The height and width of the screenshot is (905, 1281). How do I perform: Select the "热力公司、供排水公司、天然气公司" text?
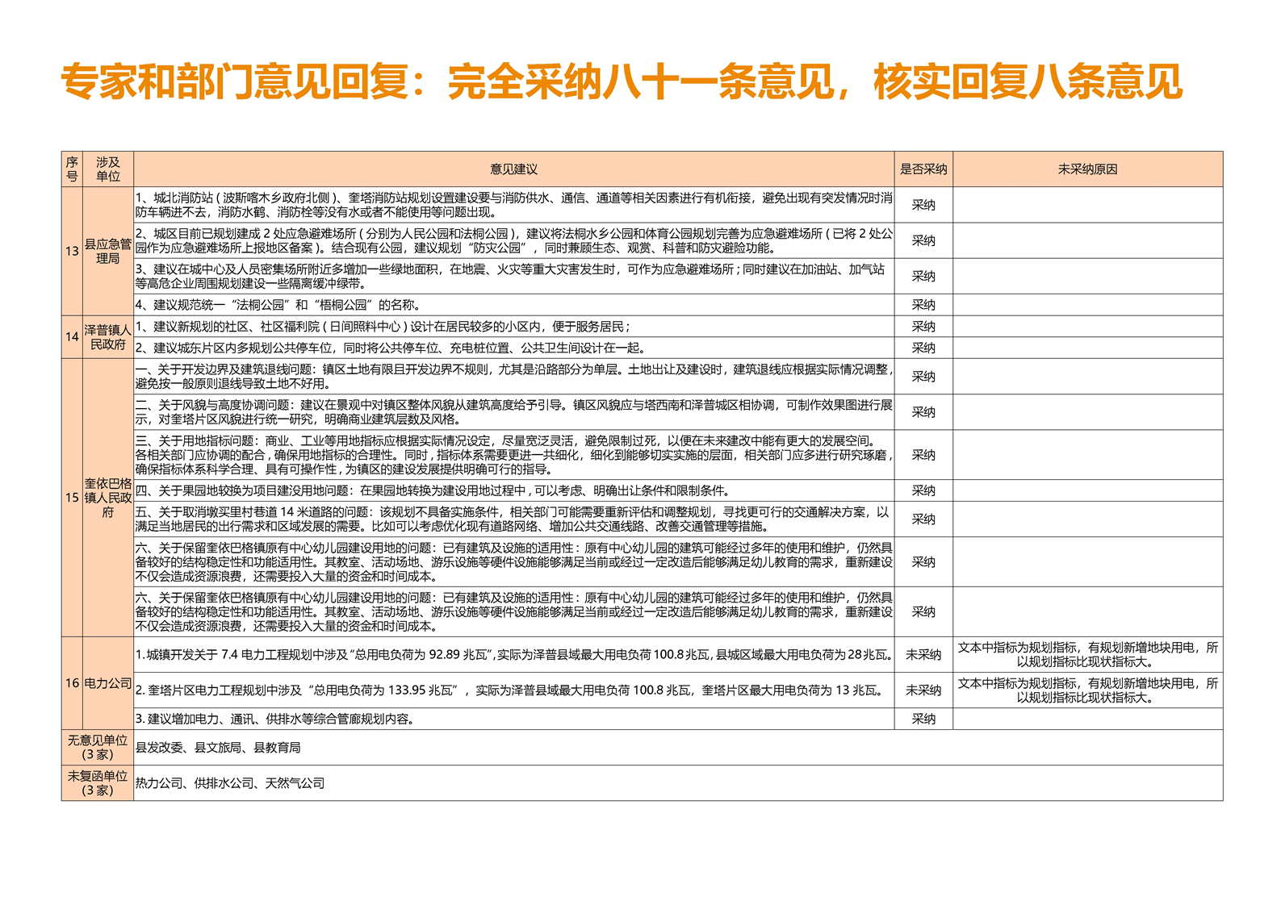pyautogui.click(x=230, y=783)
